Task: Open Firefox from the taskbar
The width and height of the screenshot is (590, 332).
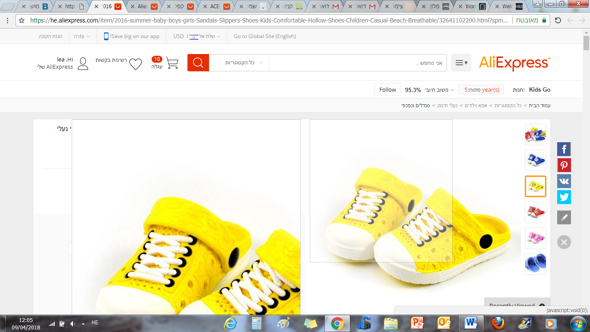Action: click(x=498, y=323)
